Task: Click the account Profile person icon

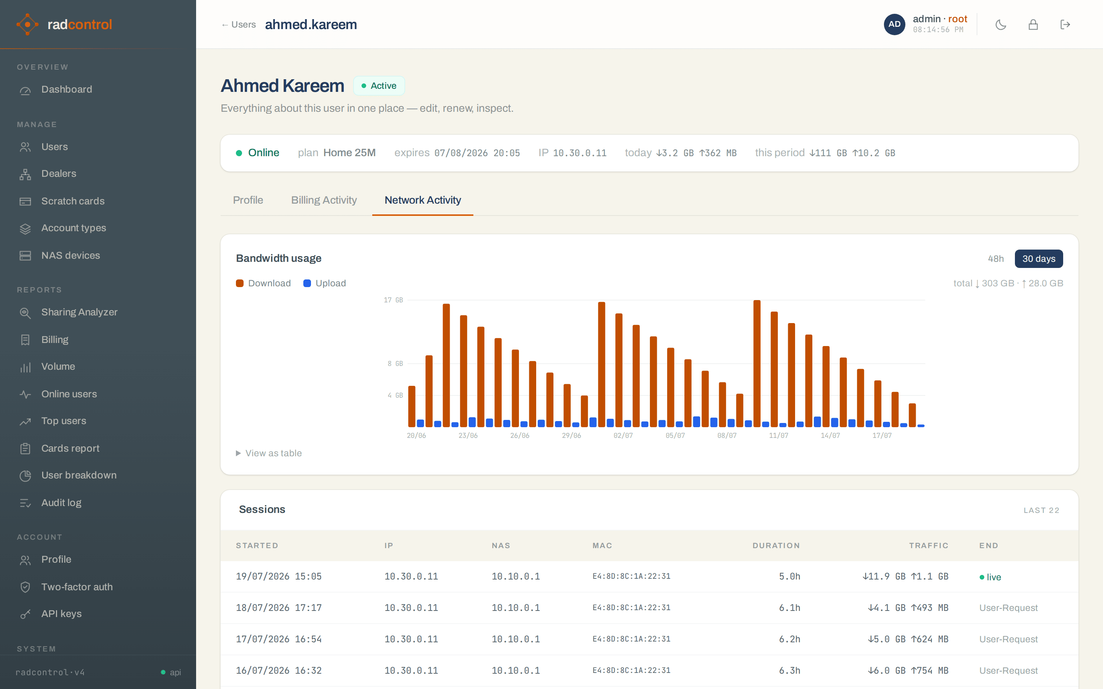Action: pos(26,560)
